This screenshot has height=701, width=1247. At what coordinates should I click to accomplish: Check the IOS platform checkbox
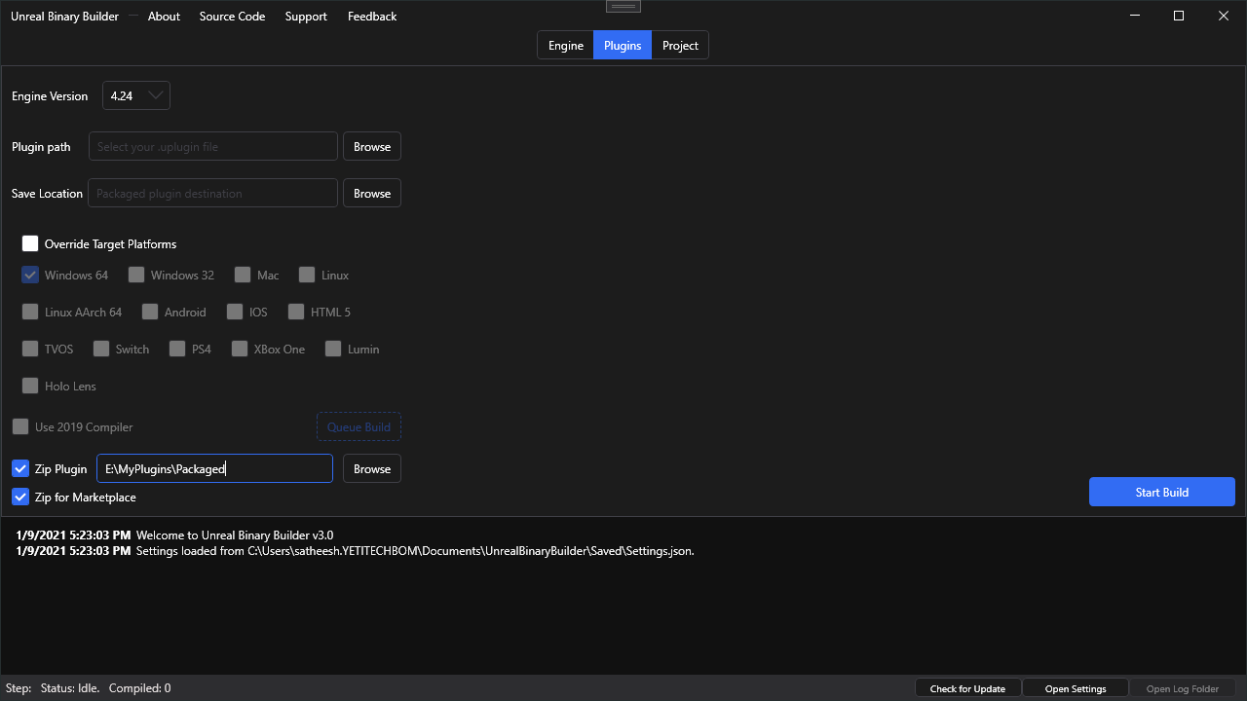pos(235,312)
